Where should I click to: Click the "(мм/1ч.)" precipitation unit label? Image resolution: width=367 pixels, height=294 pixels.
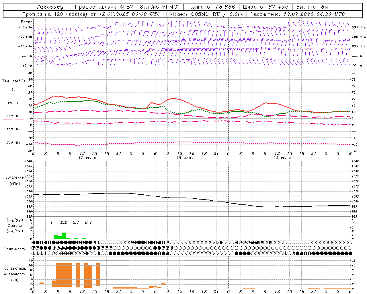coord(15,231)
